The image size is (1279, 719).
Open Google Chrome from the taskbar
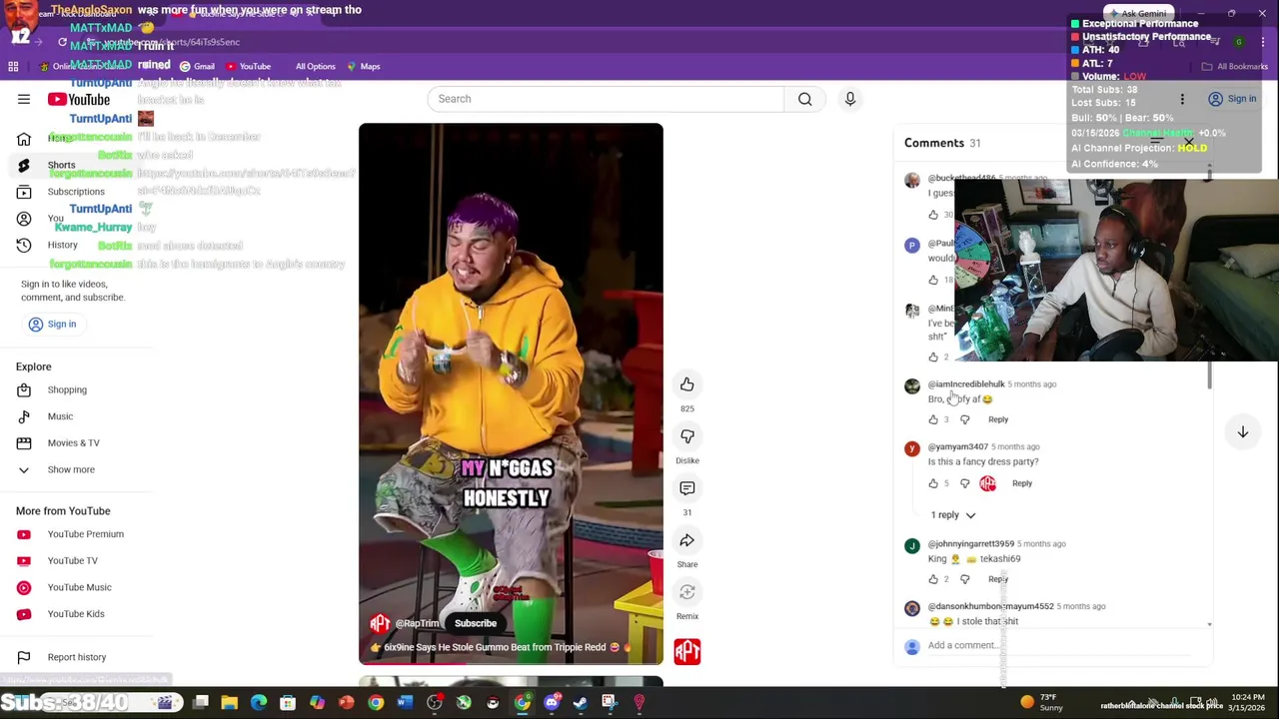pyautogui.click(x=376, y=703)
